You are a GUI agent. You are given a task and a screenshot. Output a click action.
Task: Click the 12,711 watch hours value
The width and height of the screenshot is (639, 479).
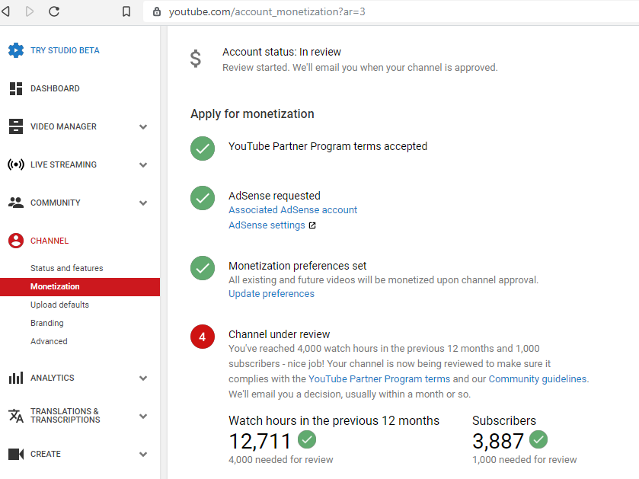260,441
